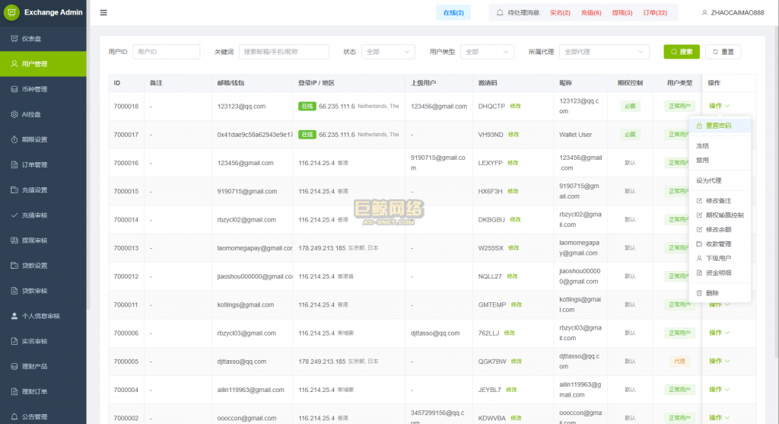Click folder icon next to 收款管理
The image size is (779, 424).
coord(699,244)
